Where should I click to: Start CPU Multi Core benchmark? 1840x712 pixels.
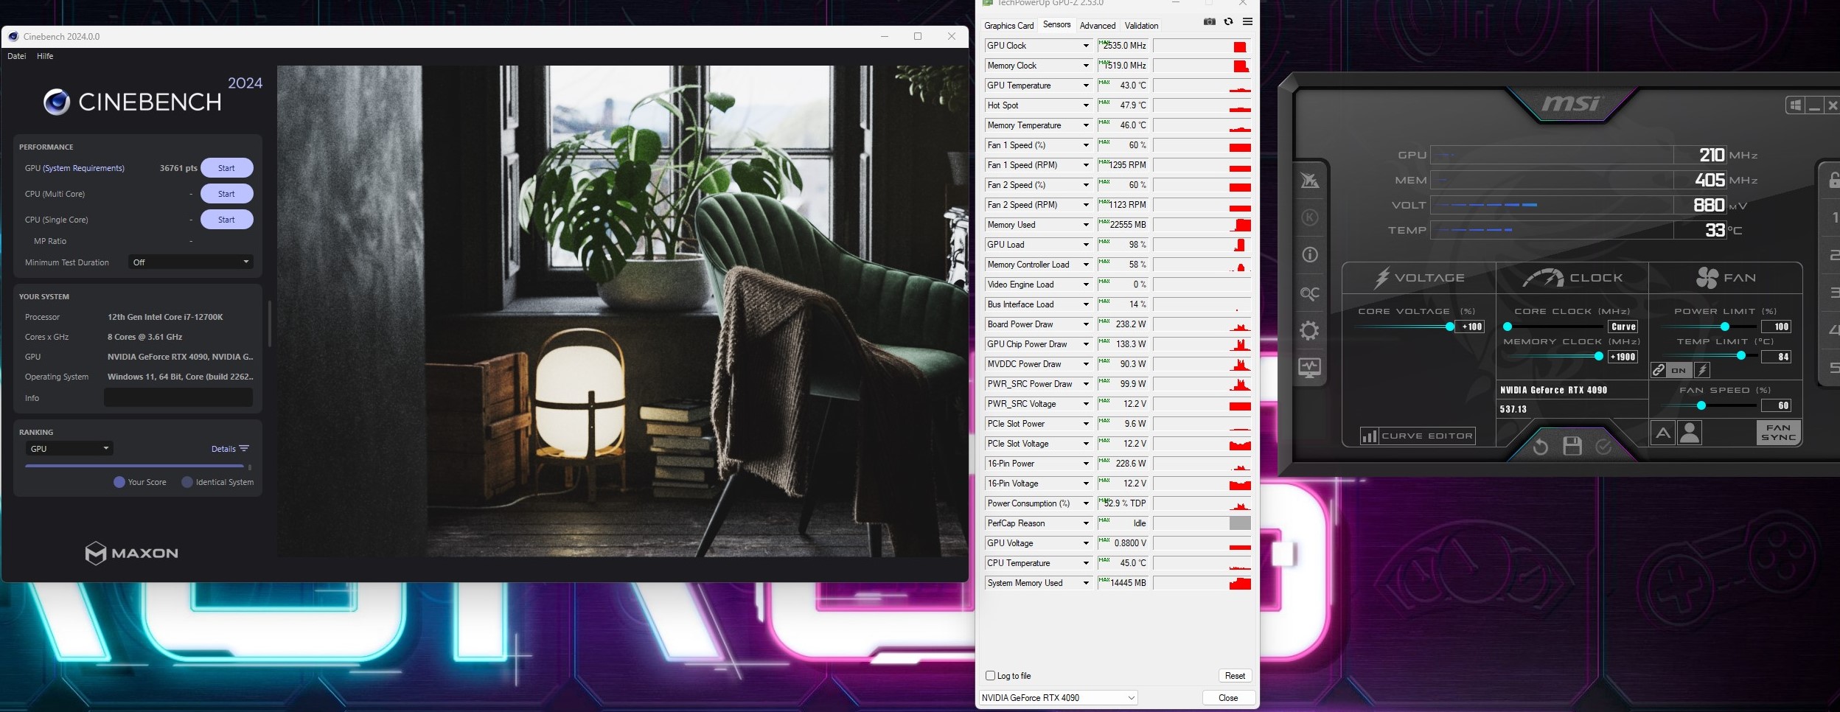click(226, 194)
